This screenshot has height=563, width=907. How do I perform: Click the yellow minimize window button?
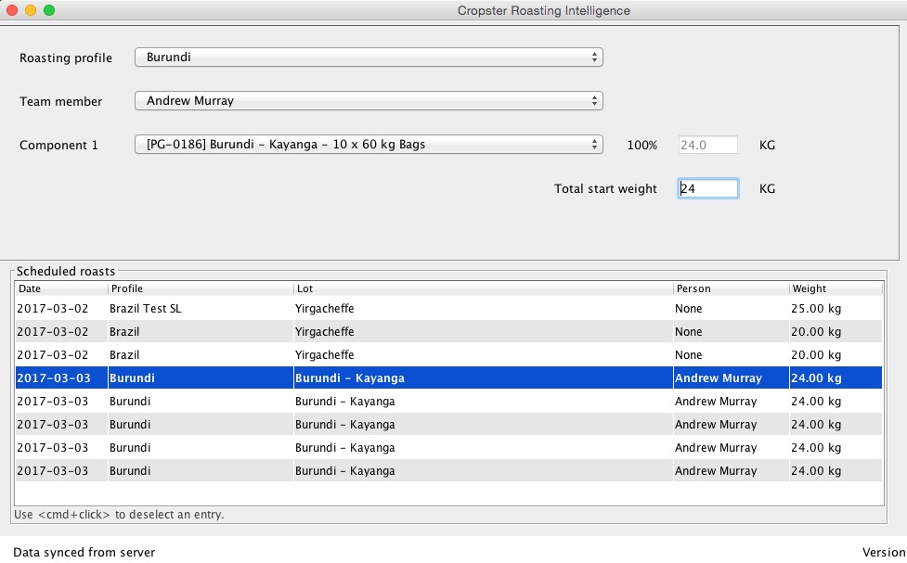click(31, 10)
